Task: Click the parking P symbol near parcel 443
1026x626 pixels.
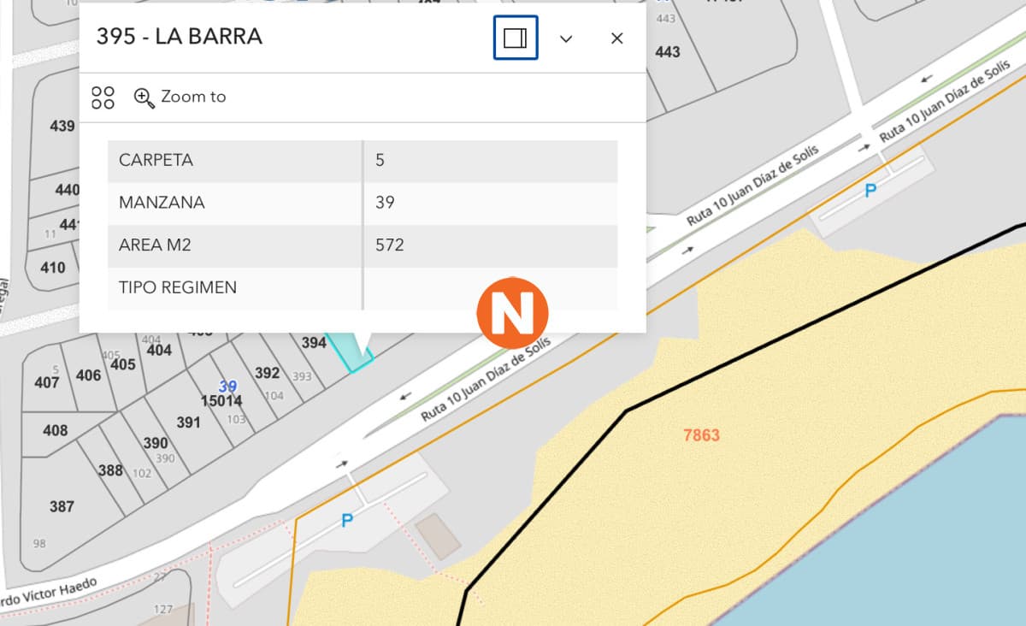Action: pyautogui.click(x=870, y=191)
